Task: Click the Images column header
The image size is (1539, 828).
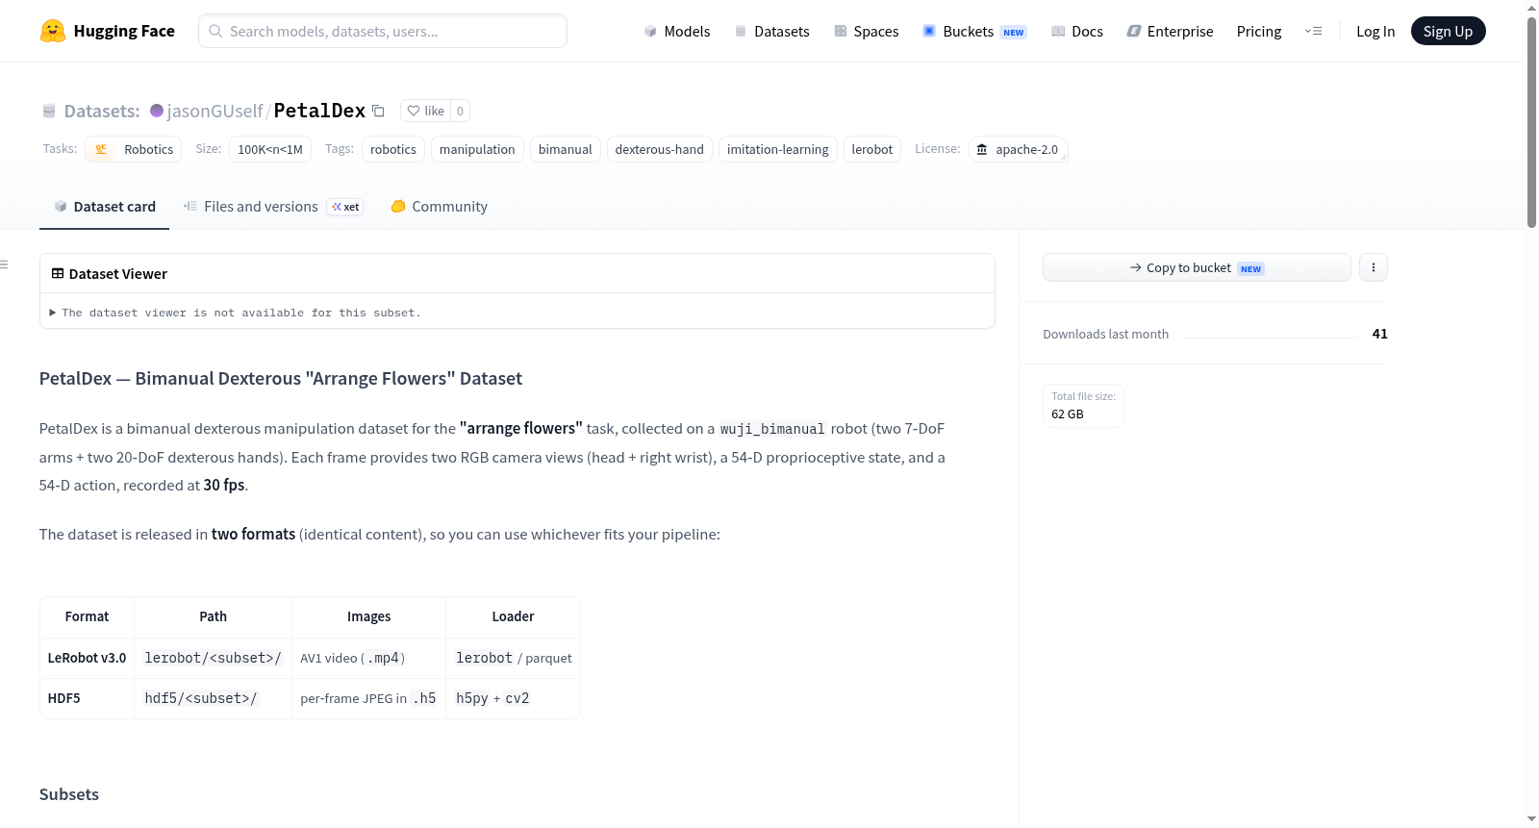Action: (369, 616)
